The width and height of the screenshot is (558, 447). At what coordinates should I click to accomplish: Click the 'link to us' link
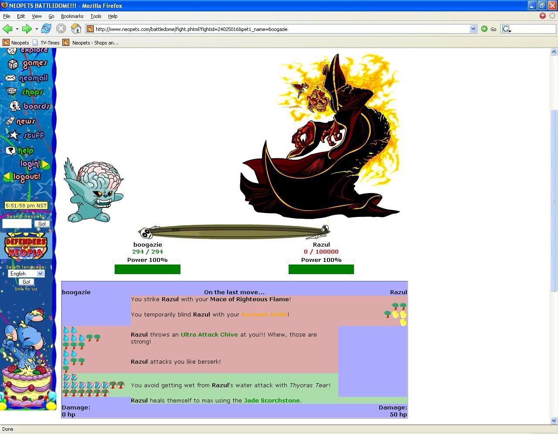26,289
